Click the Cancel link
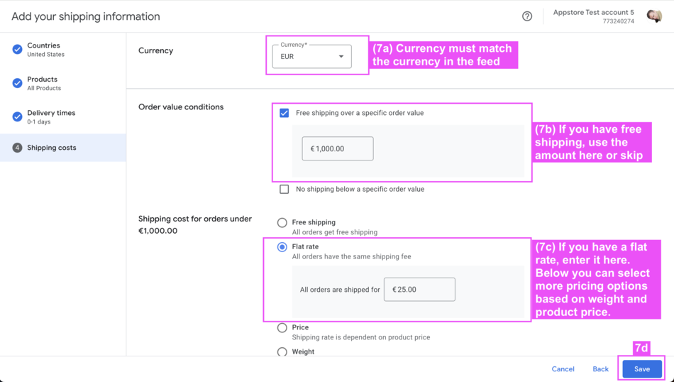Image resolution: width=674 pixels, height=382 pixels. pyautogui.click(x=563, y=369)
